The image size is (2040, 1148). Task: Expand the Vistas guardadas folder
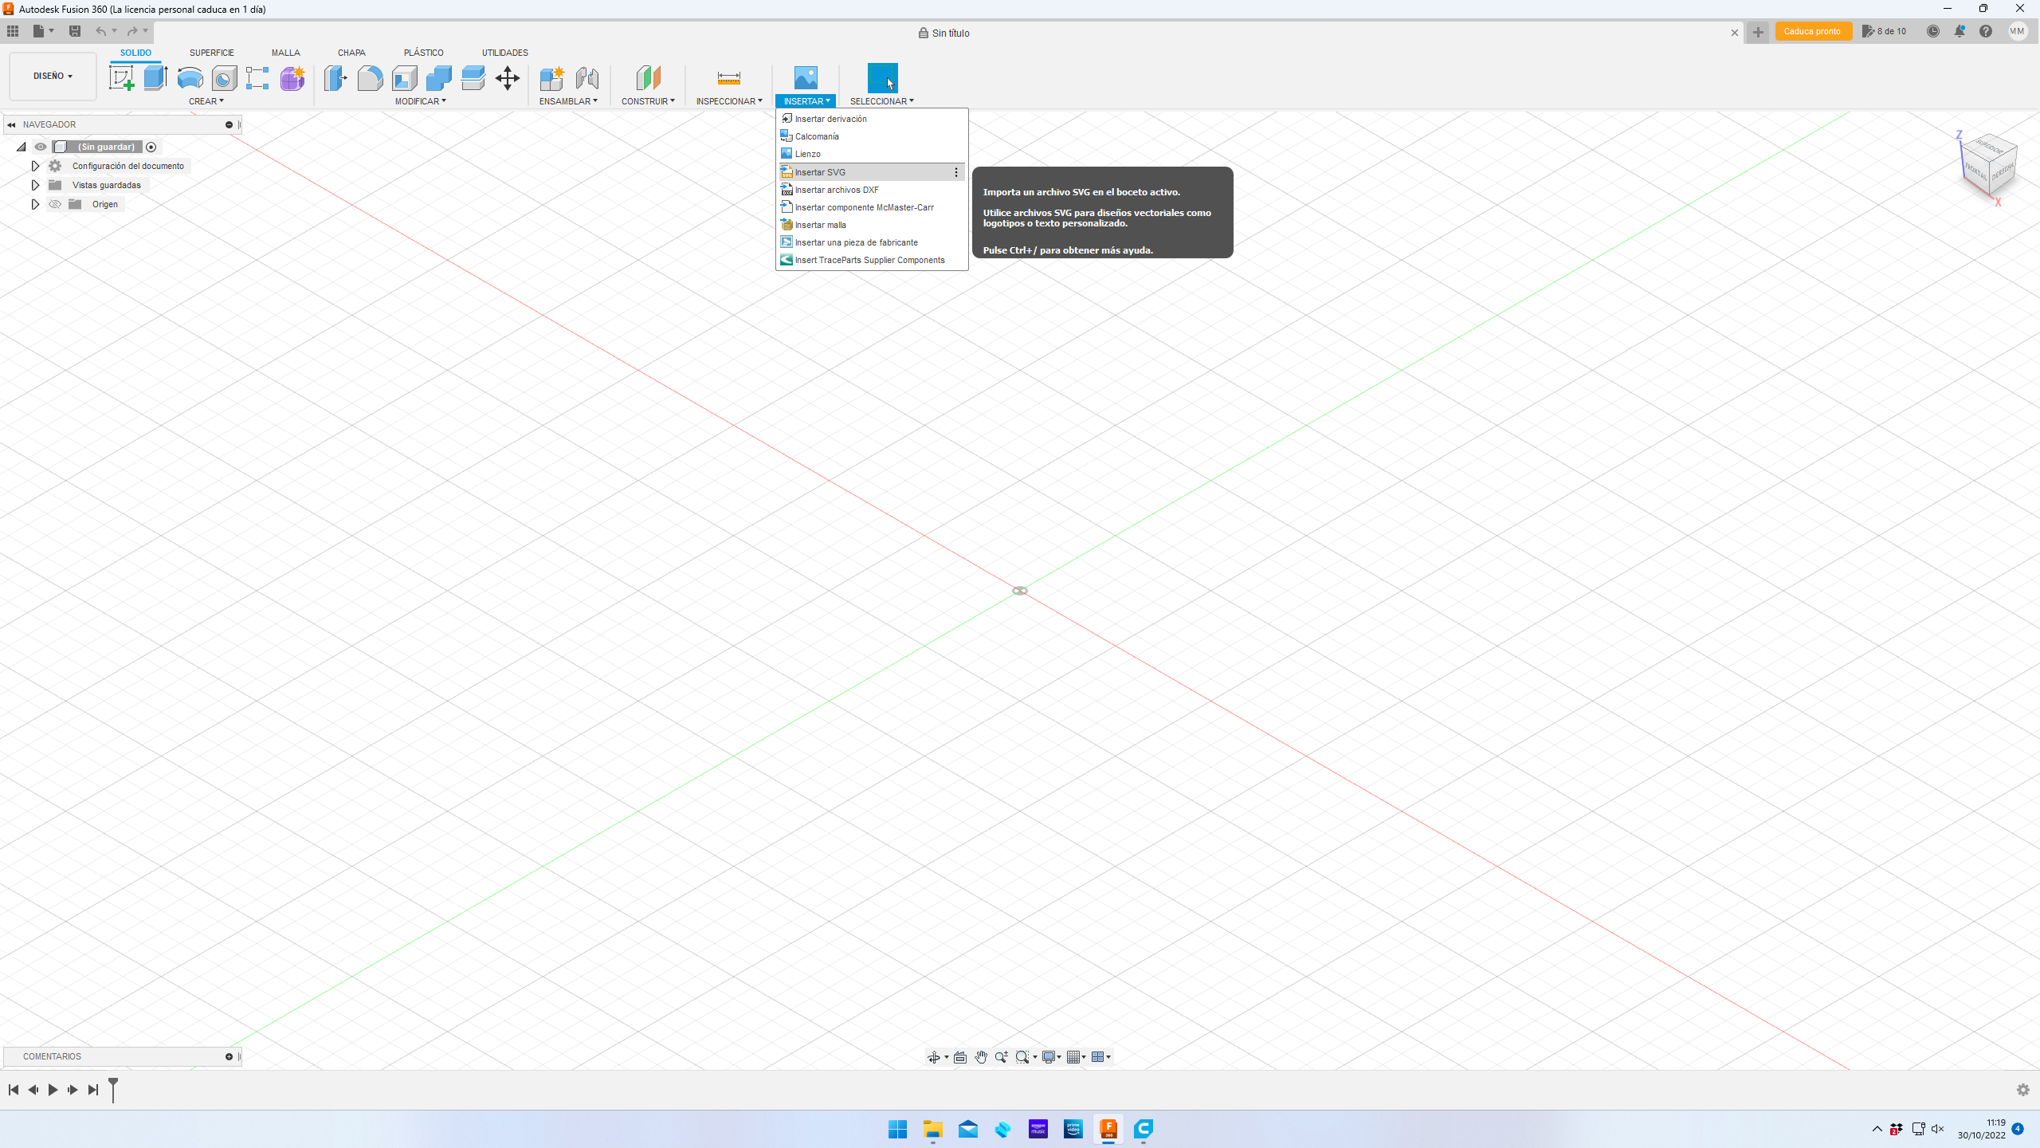[x=35, y=185]
